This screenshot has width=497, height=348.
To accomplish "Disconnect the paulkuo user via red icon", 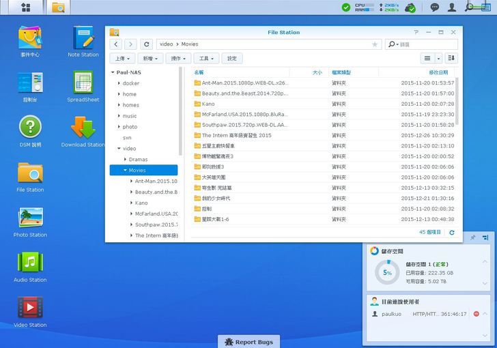I will pos(476,314).
